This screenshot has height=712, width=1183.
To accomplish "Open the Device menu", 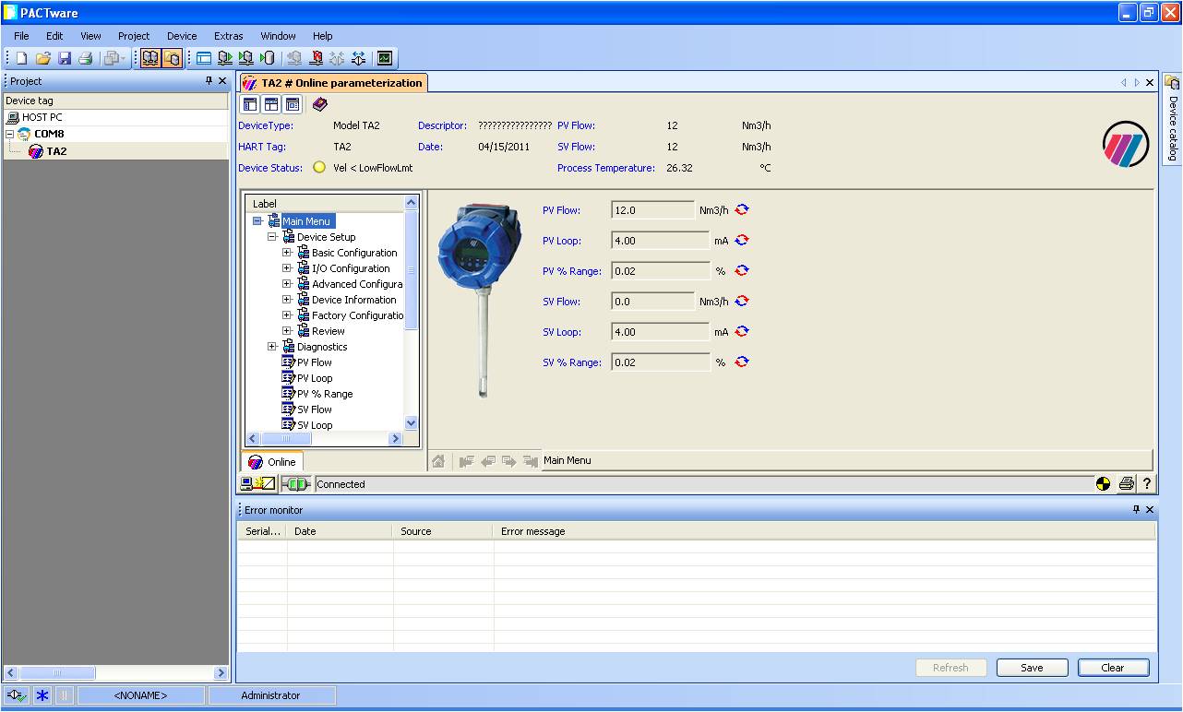I will pos(182,36).
